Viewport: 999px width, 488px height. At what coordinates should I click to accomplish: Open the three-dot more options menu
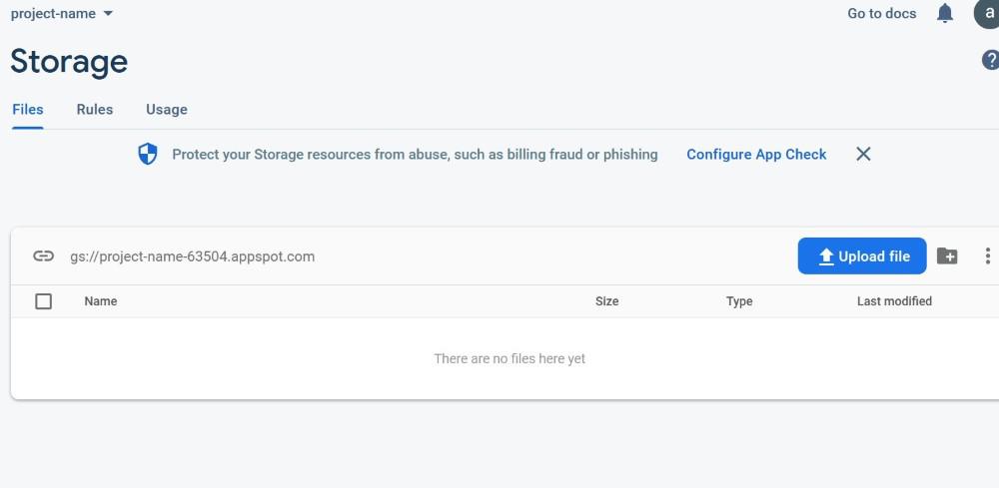pyautogui.click(x=987, y=256)
